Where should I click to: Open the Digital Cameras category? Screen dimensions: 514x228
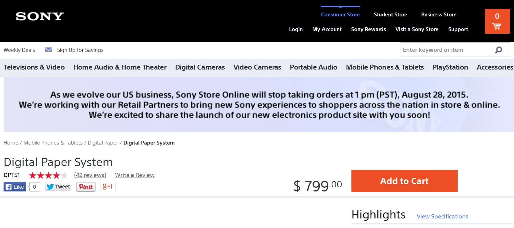[200, 67]
